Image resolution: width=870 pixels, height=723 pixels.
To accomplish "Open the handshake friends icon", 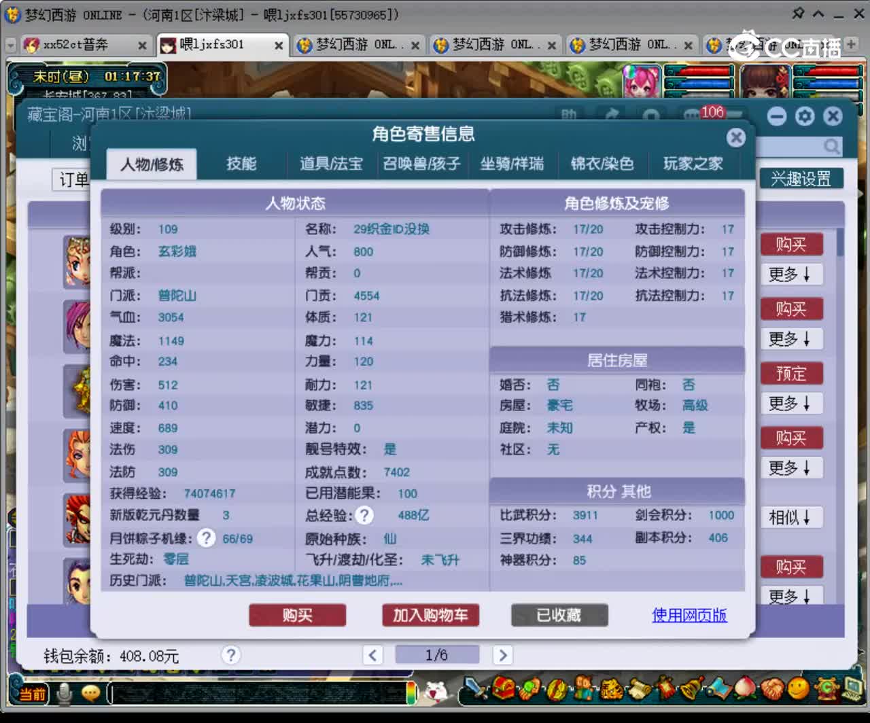I will [772, 689].
